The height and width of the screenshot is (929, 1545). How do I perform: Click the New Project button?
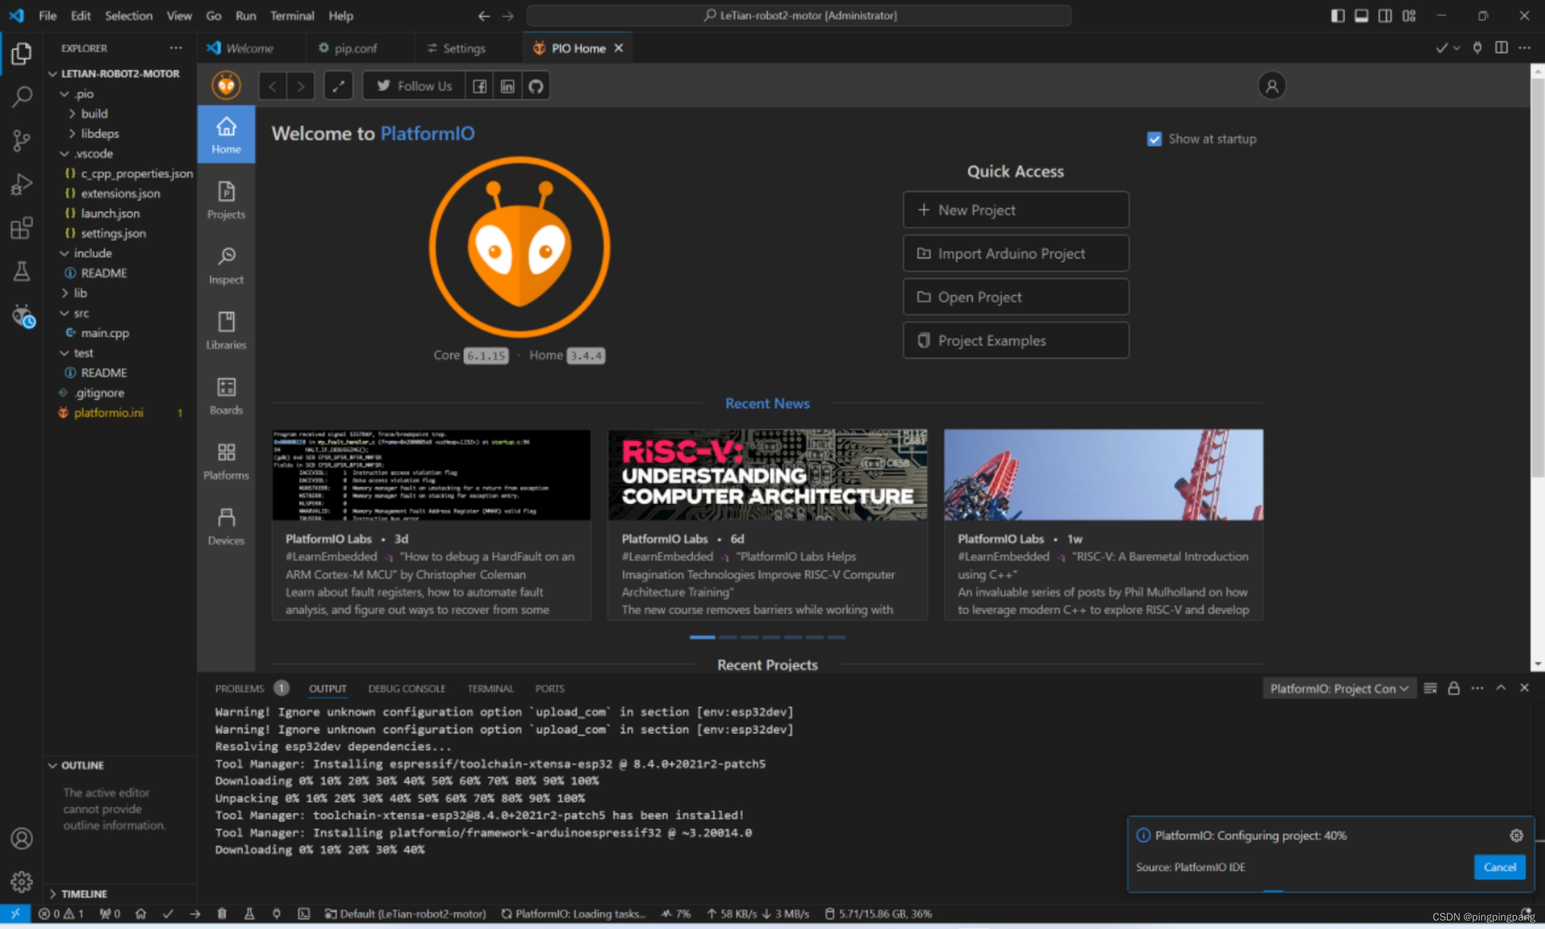(x=1015, y=210)
